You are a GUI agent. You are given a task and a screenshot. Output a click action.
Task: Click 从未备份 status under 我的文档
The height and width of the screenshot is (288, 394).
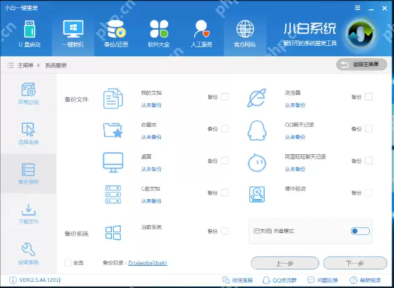coord(151,105)
